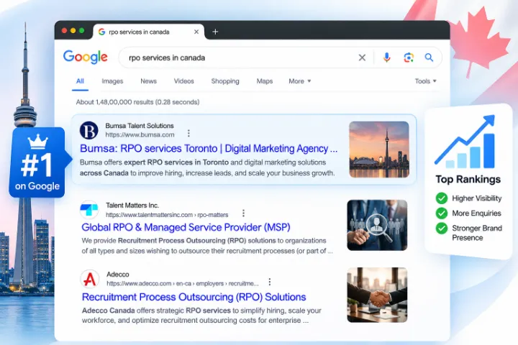Close the 'rpo services in canada' tab
The height and width of the screenshot is (345, 518).
click(196, 32)
